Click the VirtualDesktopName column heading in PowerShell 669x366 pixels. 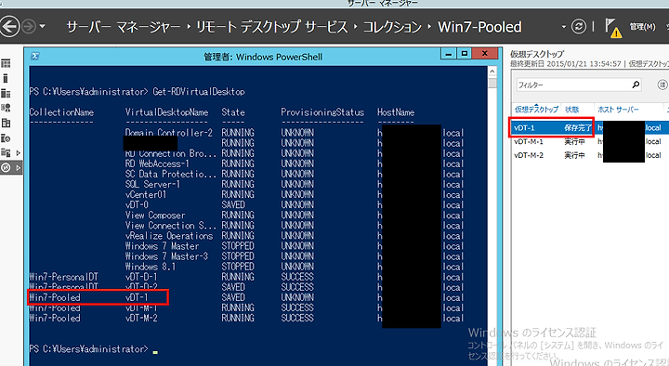tap(166, 112)
